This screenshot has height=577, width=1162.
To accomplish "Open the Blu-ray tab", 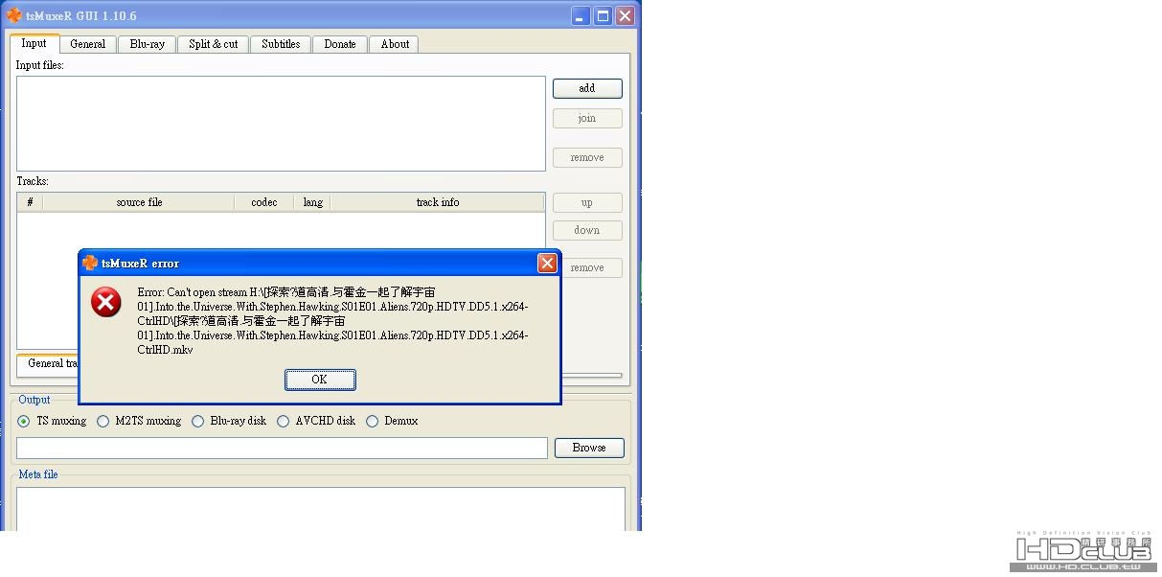I will [148, 44].
